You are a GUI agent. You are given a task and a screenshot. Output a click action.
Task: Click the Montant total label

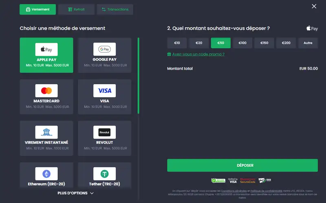(x=180, y=68)
